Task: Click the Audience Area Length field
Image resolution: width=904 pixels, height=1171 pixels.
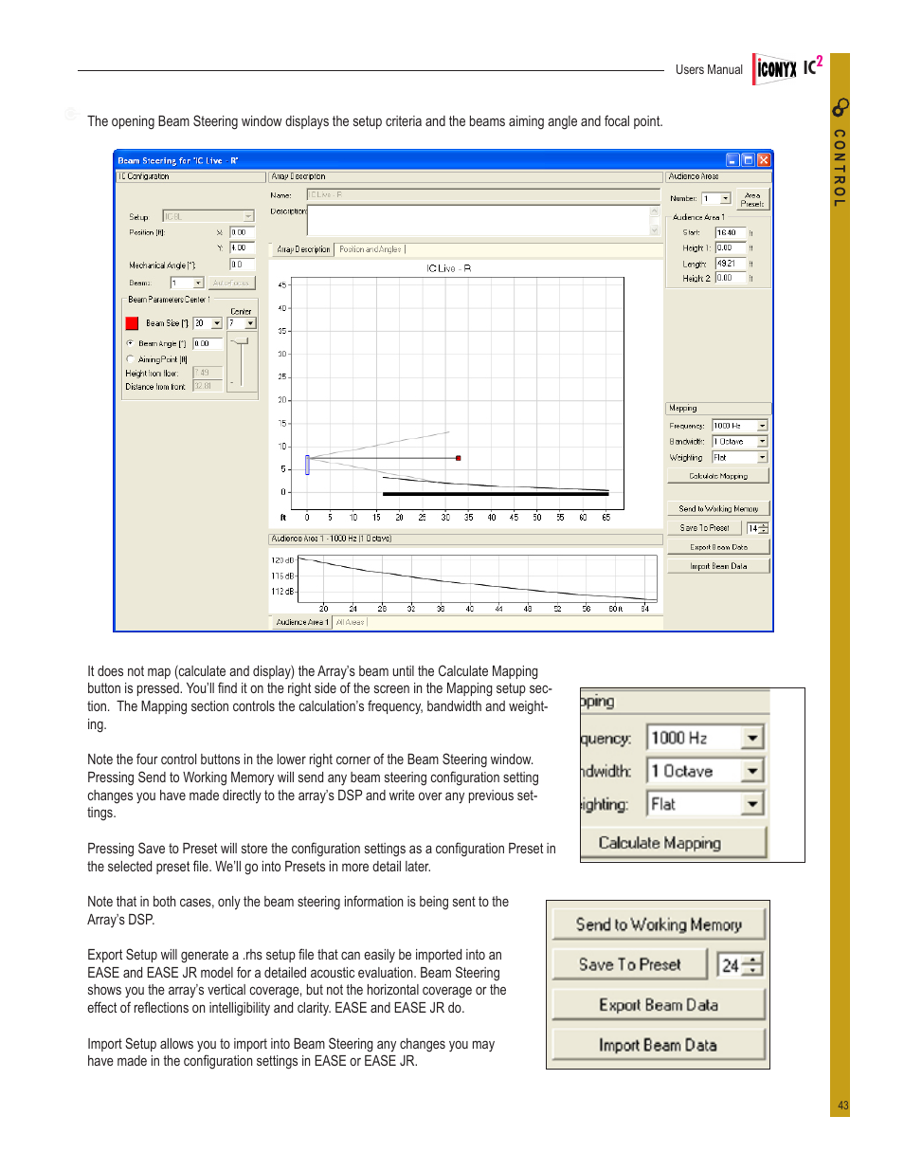Action: pos(731,264)
